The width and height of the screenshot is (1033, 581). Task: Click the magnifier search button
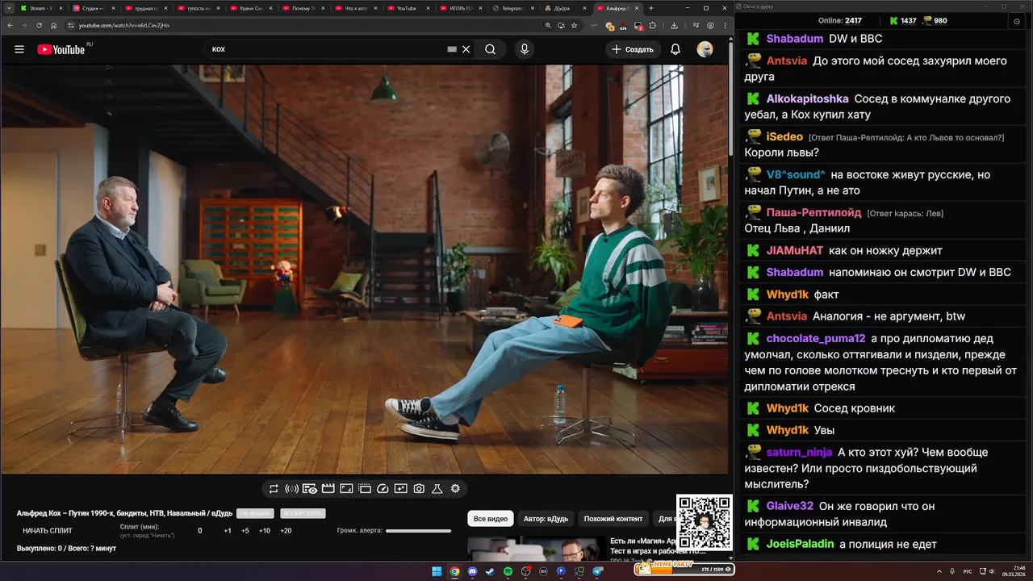[490, 49]
